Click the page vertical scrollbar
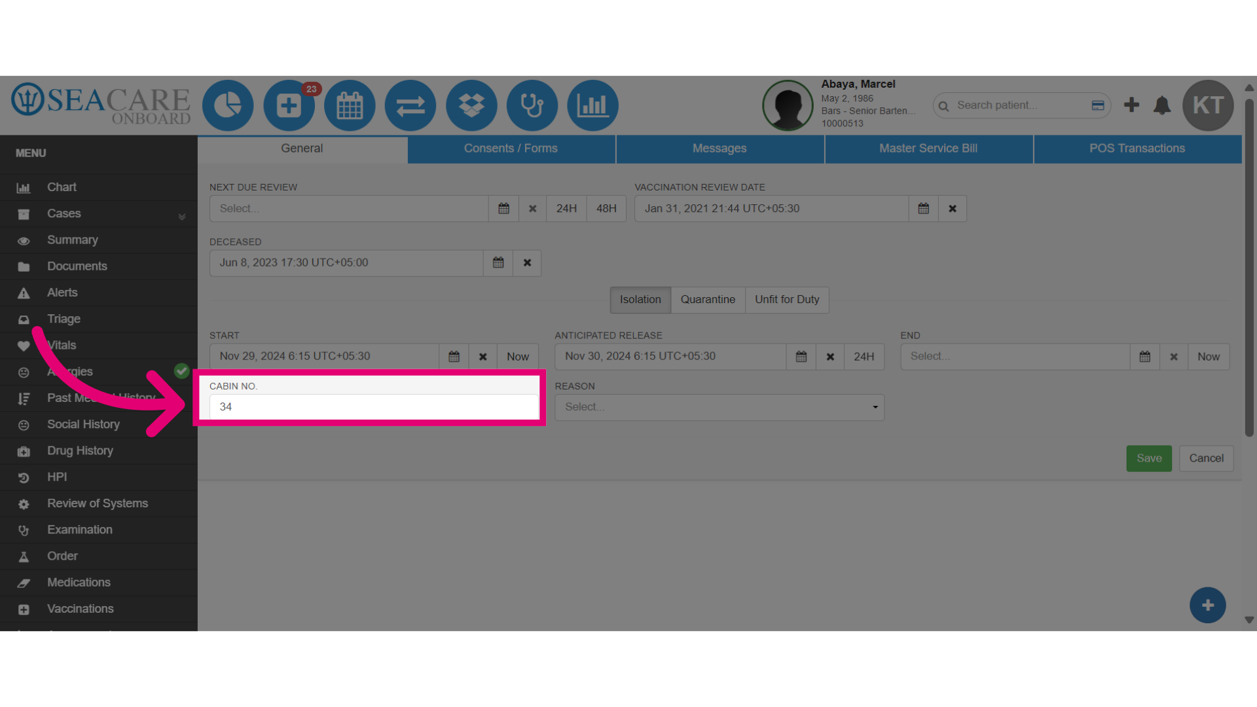This screenshot has width=1257, height=707. [x=1249, y=268]
